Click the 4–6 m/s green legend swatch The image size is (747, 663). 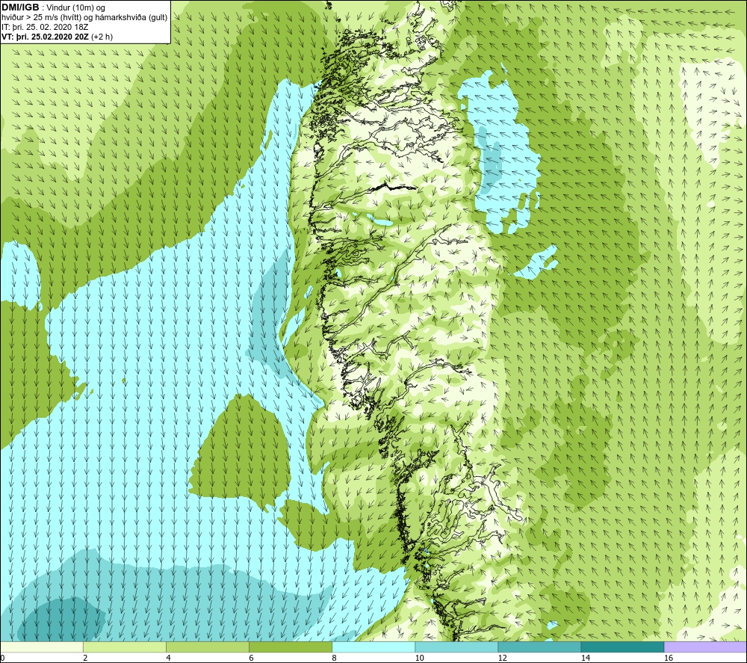[208, 647]
